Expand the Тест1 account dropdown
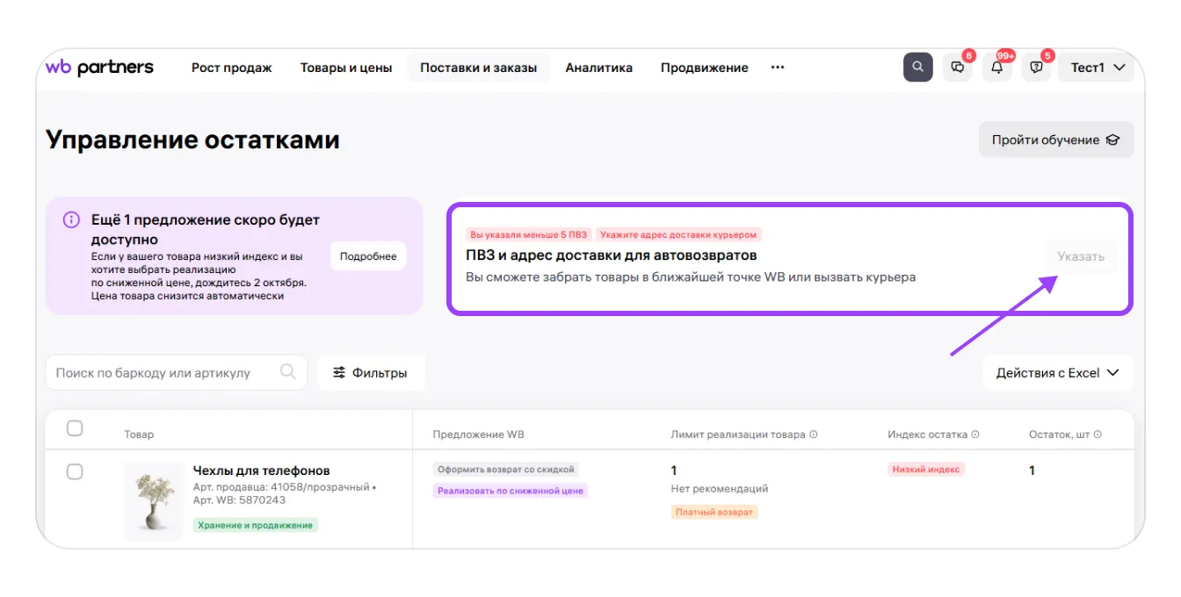 pos(1098,68)
